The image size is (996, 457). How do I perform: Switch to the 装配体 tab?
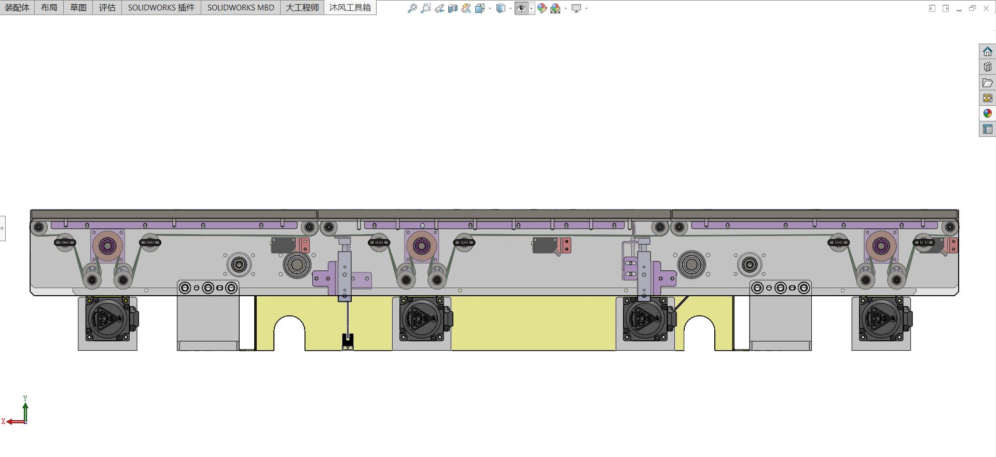[x=17, y=7]
